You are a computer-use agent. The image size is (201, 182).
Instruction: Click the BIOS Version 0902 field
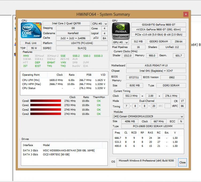pos(173,77)
